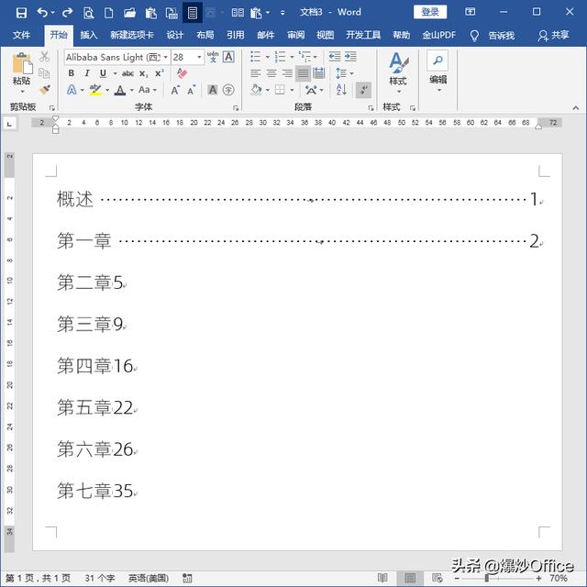
Task: Undo the last action
Action: [x=42, y=13]
